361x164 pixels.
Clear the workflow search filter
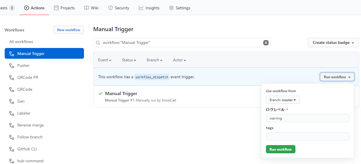pyautogui.click(x=266, y=43)
